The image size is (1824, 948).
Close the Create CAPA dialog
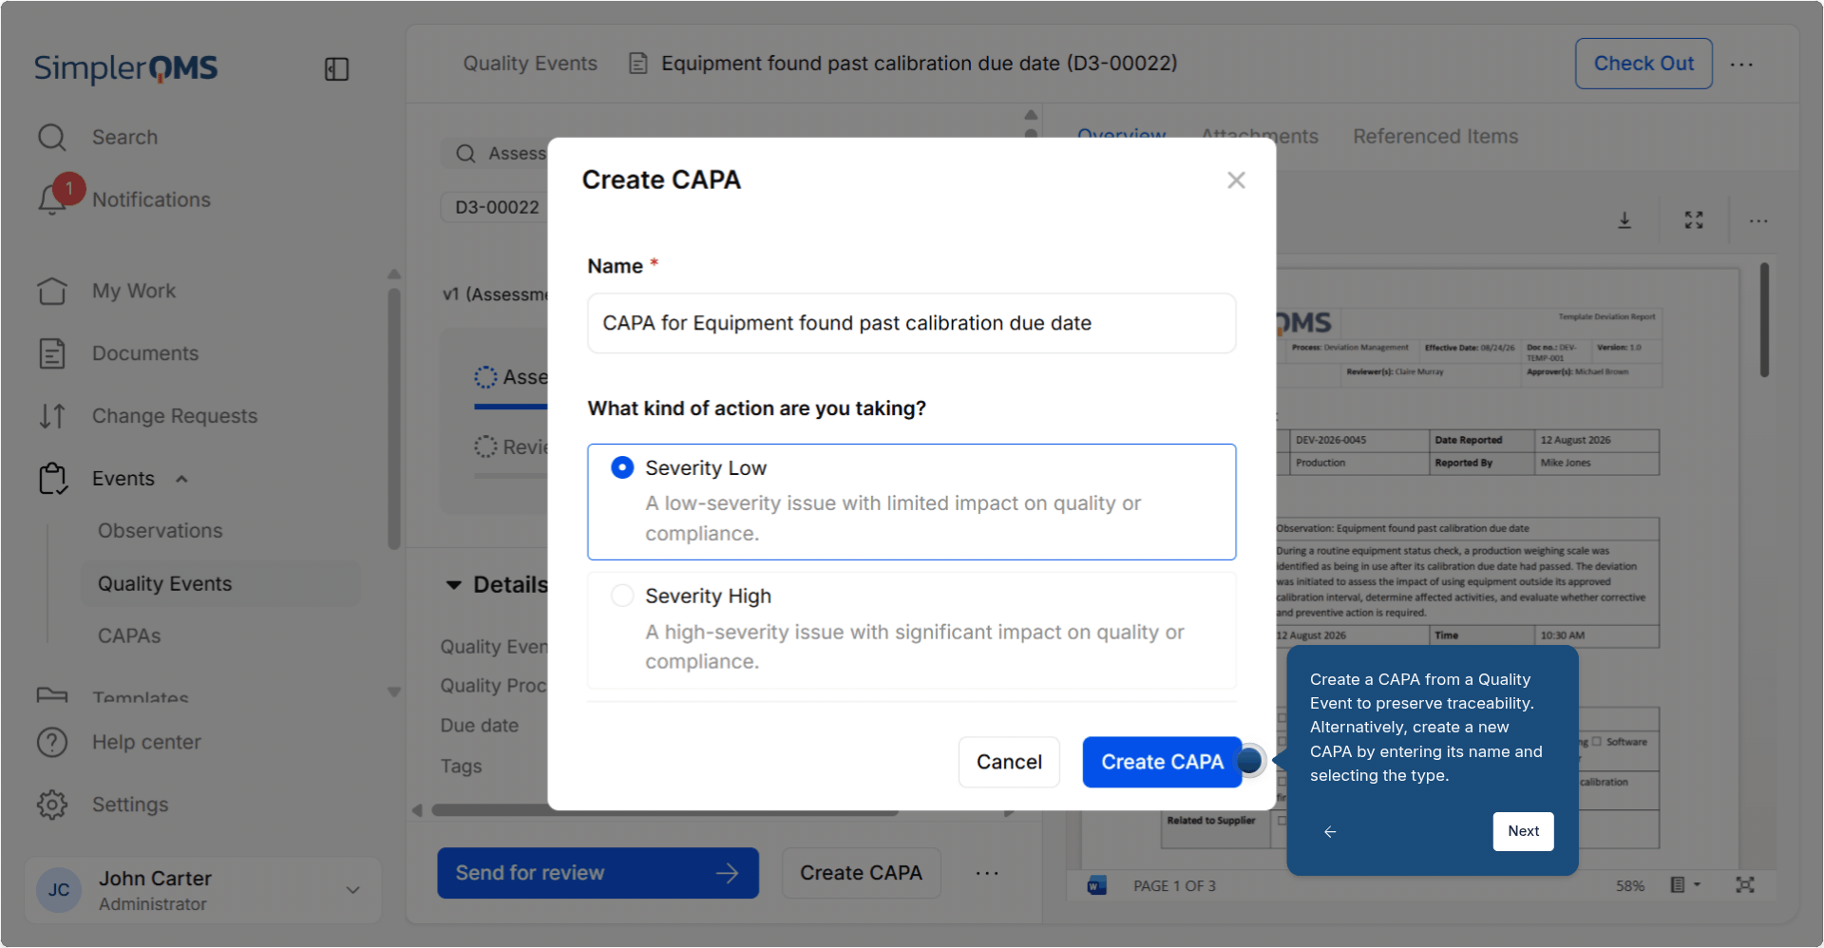(x=1236, y=180)
